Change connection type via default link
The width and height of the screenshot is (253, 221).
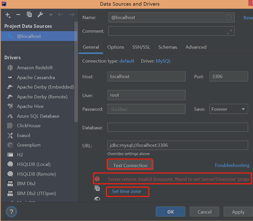click(127, 61)
